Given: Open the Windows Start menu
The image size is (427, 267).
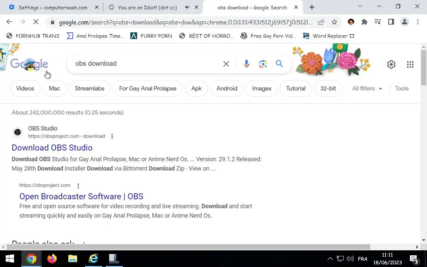Looking at the screenshot, I should pyautogui.click(x=10, y=259).
